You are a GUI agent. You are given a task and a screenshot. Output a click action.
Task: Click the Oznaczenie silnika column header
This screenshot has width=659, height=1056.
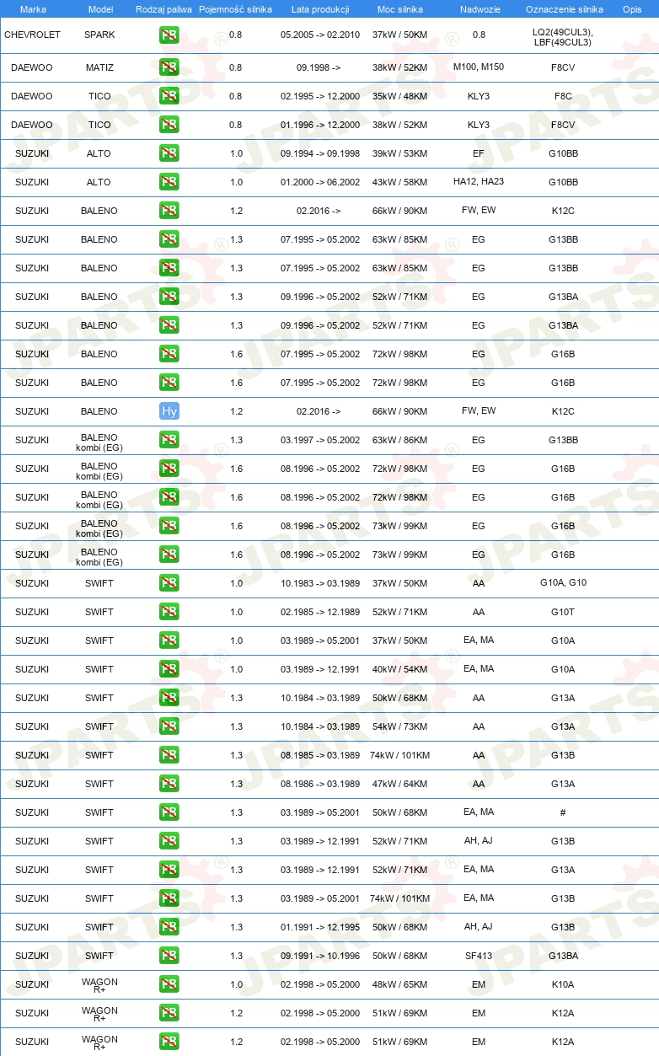coord(565,9)
